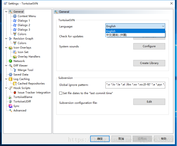Screen dimensions: 177x146
Task: Click the Dialogs 3 icon
Action: click(15, 30)
